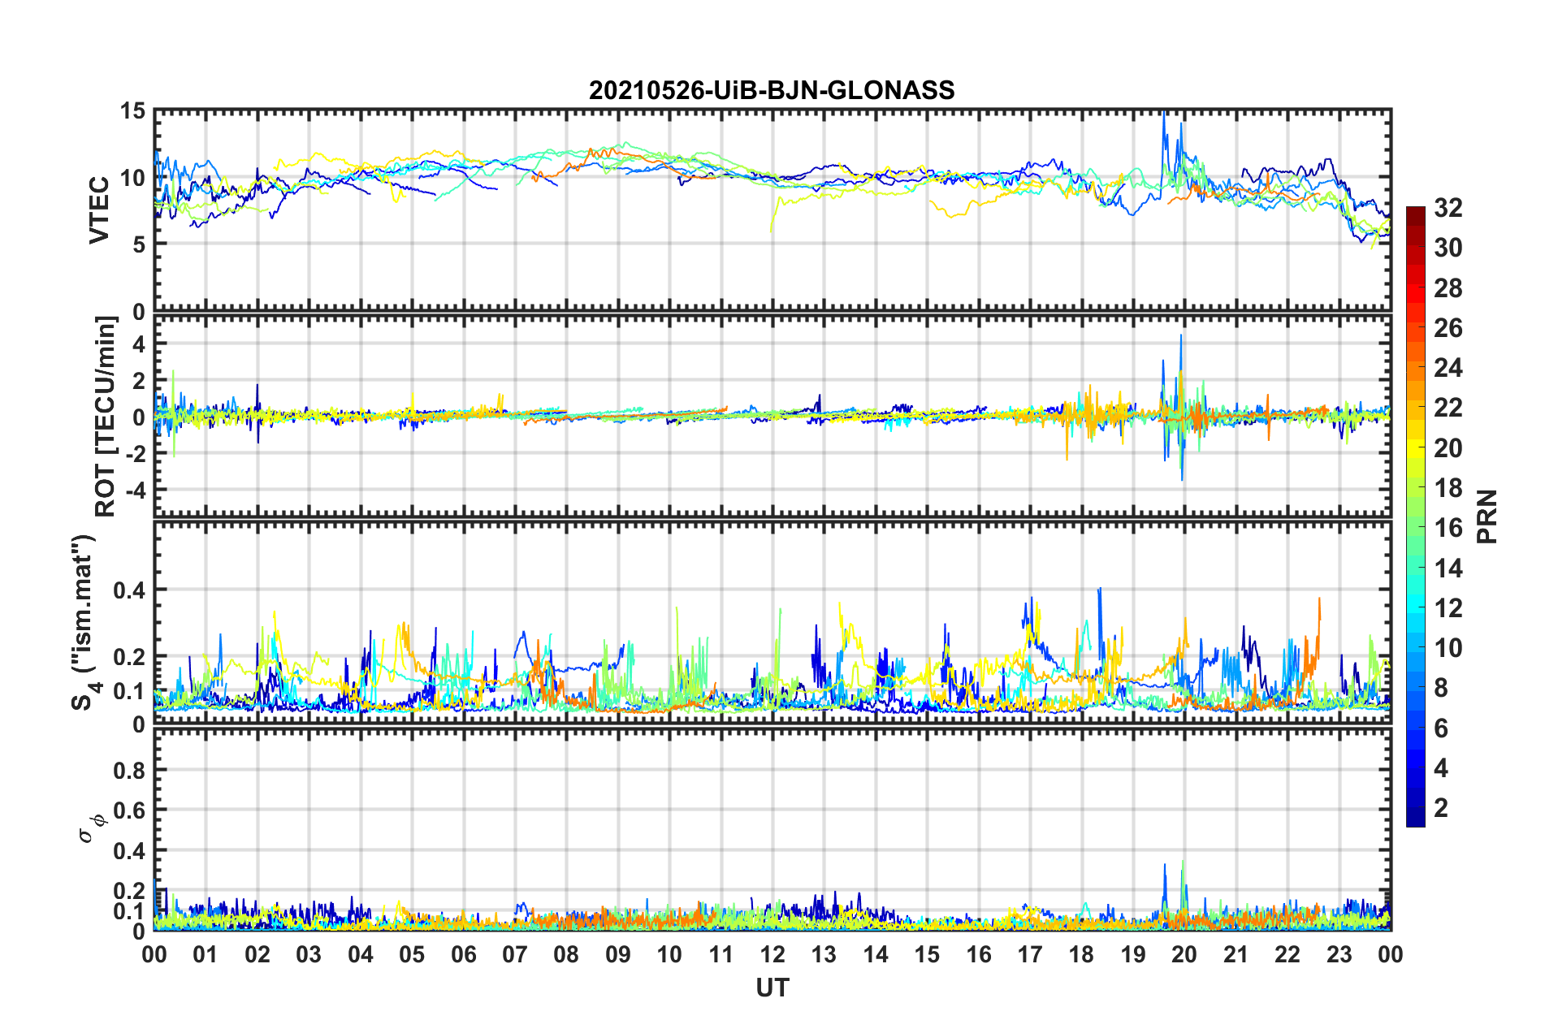Viewport: 1545px width, 1033px height.
Task: Click the colorbar tick label 2
Action: coord(1441,807)
